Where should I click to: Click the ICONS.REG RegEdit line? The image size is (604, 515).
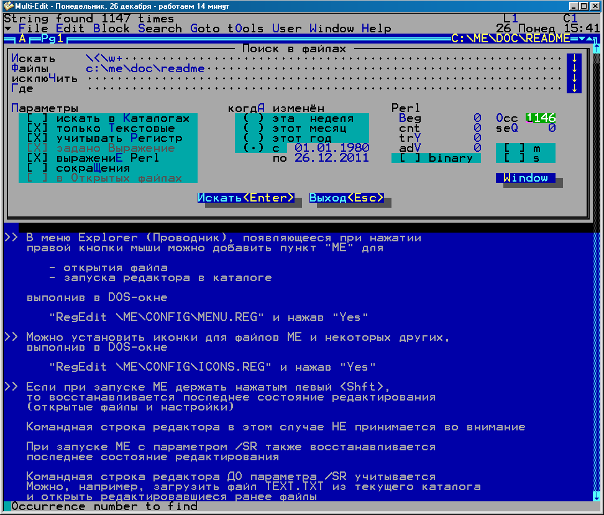(x=213, y=366)
